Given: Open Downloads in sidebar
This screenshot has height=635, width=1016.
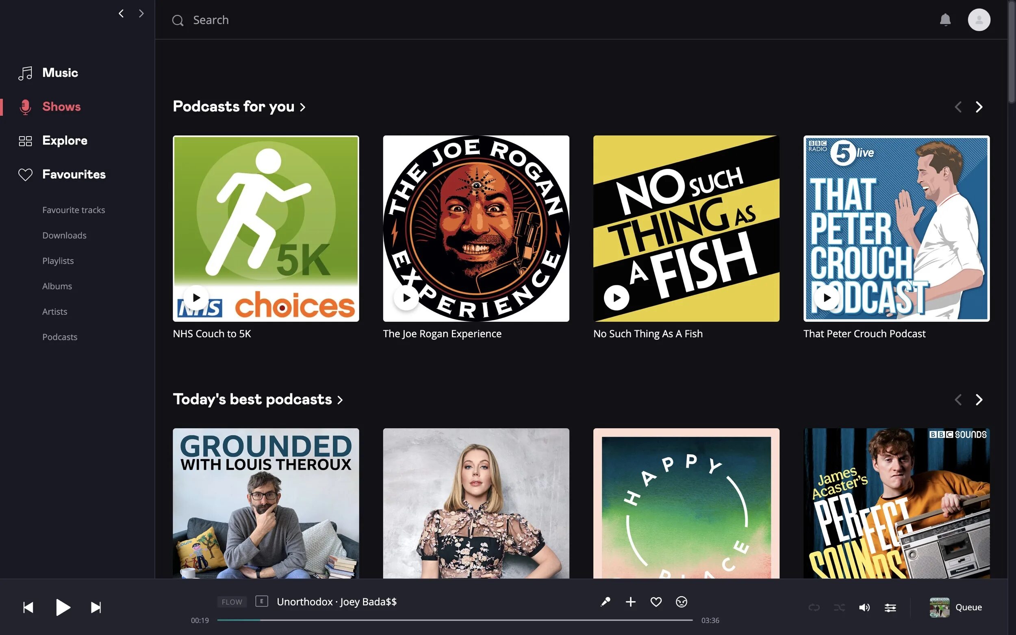Looking at the screenshot, I should coord(64,235).
